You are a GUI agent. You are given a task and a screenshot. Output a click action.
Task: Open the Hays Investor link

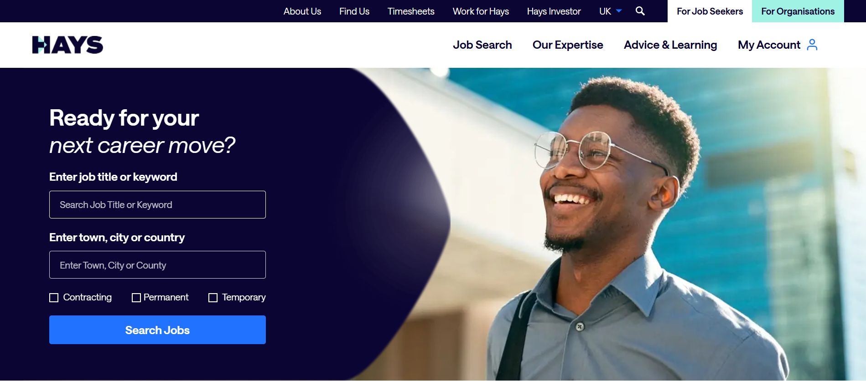pos(554,11)
